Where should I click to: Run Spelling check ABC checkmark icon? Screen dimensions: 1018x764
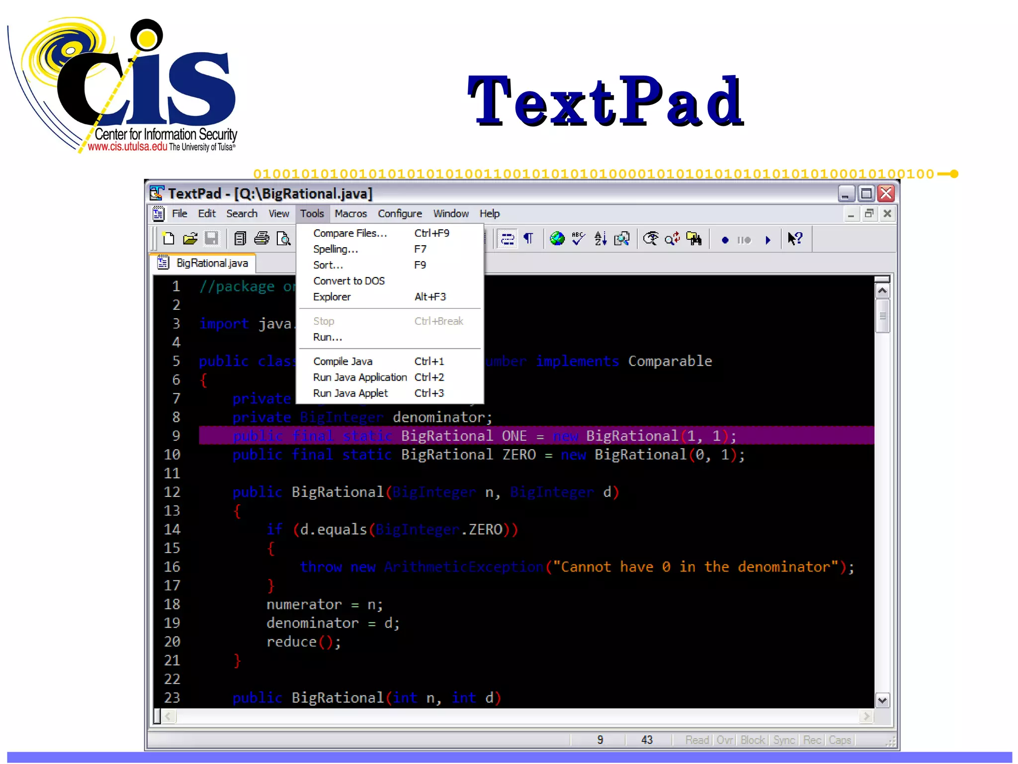click(579, 239)
